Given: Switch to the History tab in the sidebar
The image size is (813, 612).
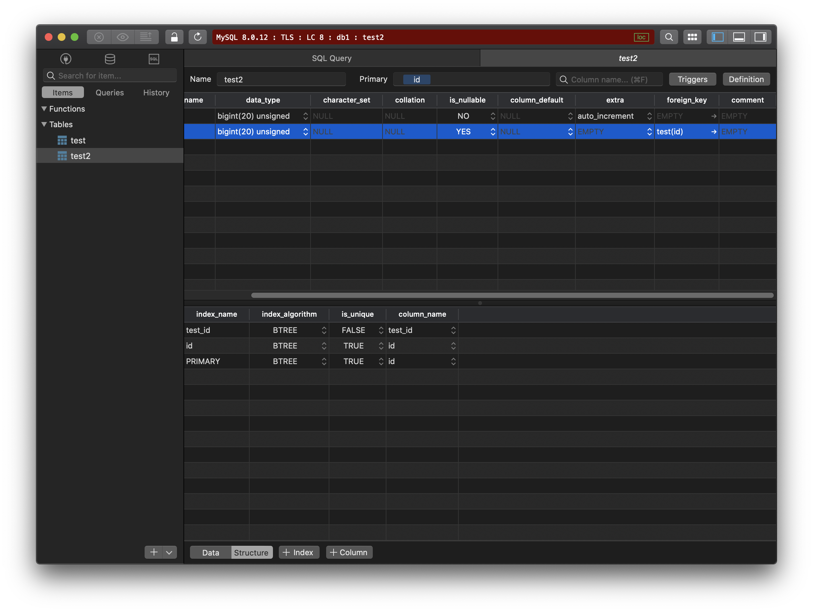Looking at the screenshot, I should (x=156, y=92).
